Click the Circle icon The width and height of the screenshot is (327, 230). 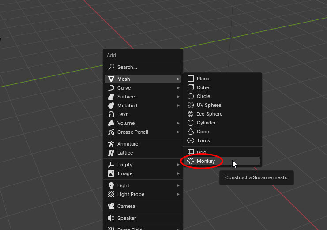click(x=190, y=96)
